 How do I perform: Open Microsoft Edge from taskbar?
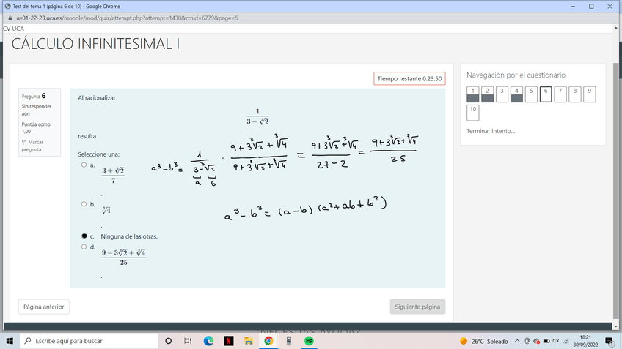point(208,341)
